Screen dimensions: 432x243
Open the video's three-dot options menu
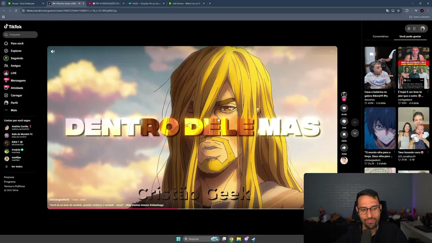332,52
